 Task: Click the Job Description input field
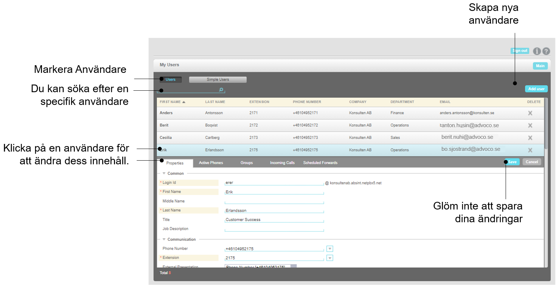[274, 229]
